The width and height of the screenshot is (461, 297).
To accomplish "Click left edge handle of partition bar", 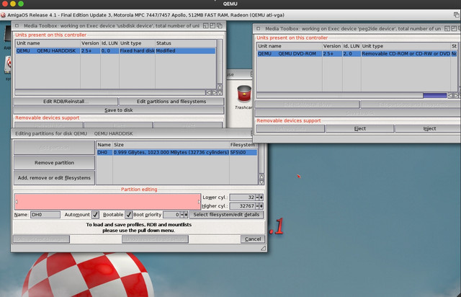I will [x=16, y=202].
